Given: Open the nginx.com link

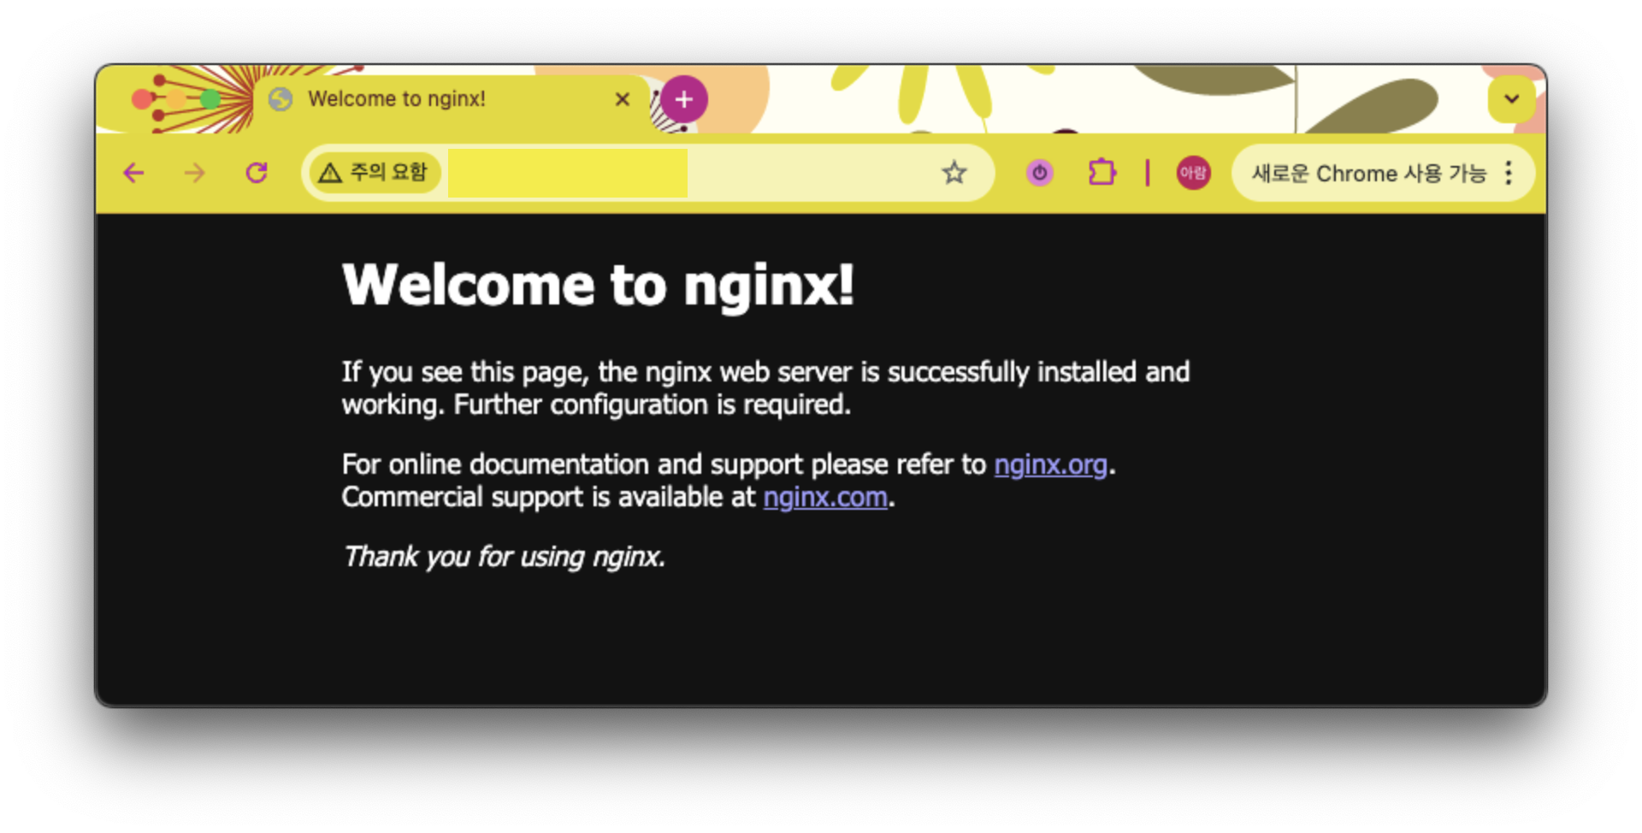Looking at the screenshot, I should (825, 497).
